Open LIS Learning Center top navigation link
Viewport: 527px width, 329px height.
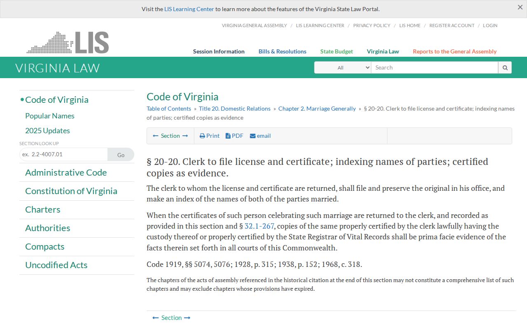320,25
